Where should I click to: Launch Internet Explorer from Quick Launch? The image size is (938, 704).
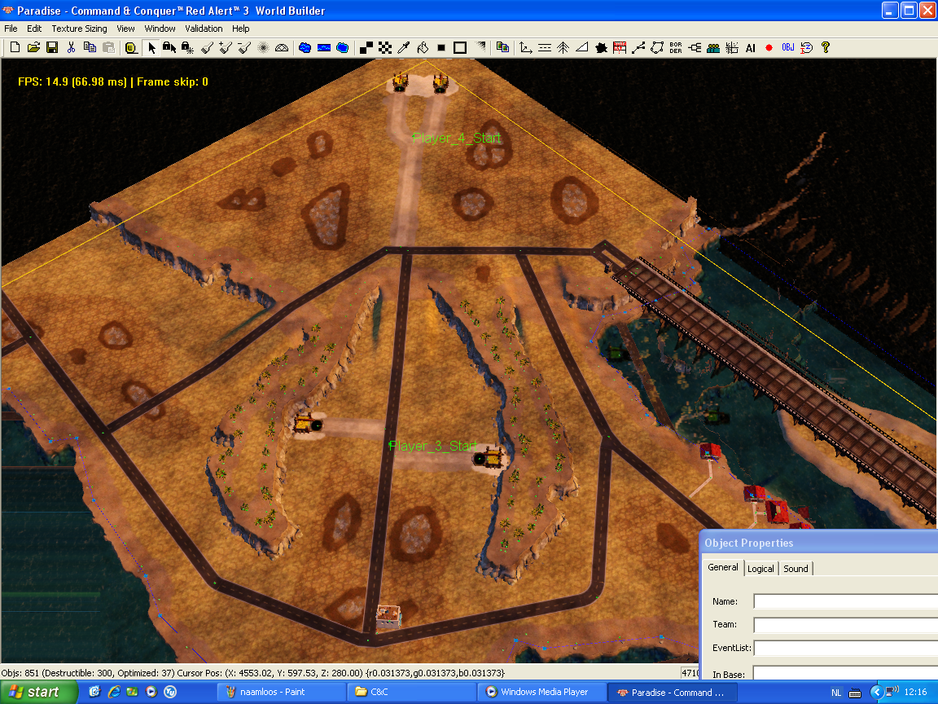(x=114, y=692)
